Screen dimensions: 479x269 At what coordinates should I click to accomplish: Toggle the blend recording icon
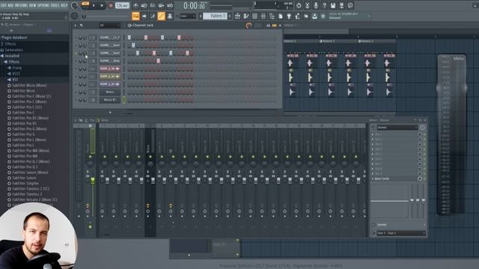coord(161,5)
